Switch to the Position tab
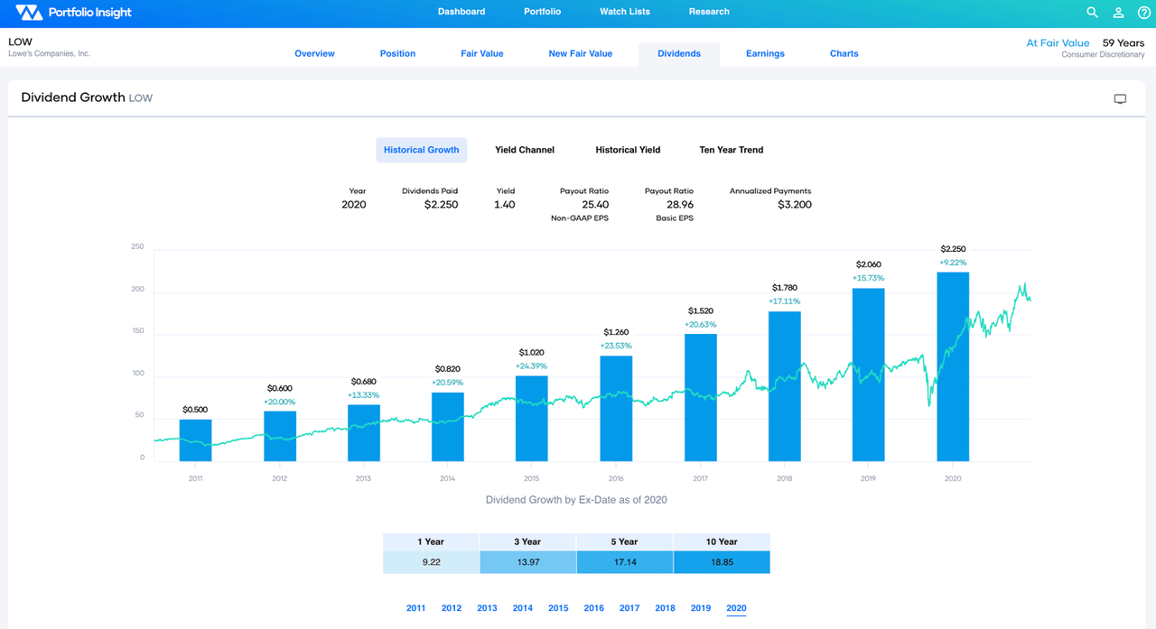 point(397,53)
